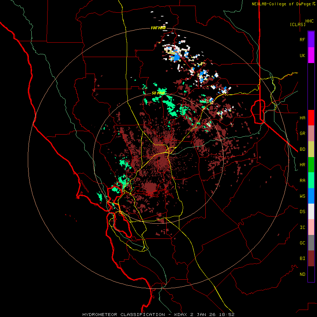This screenshot has height=317, width=317.
Task: Click the white DS legend swatch
Action: 311,211
